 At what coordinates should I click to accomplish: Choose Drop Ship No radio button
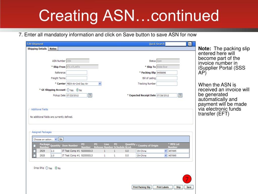click(56, 168)
